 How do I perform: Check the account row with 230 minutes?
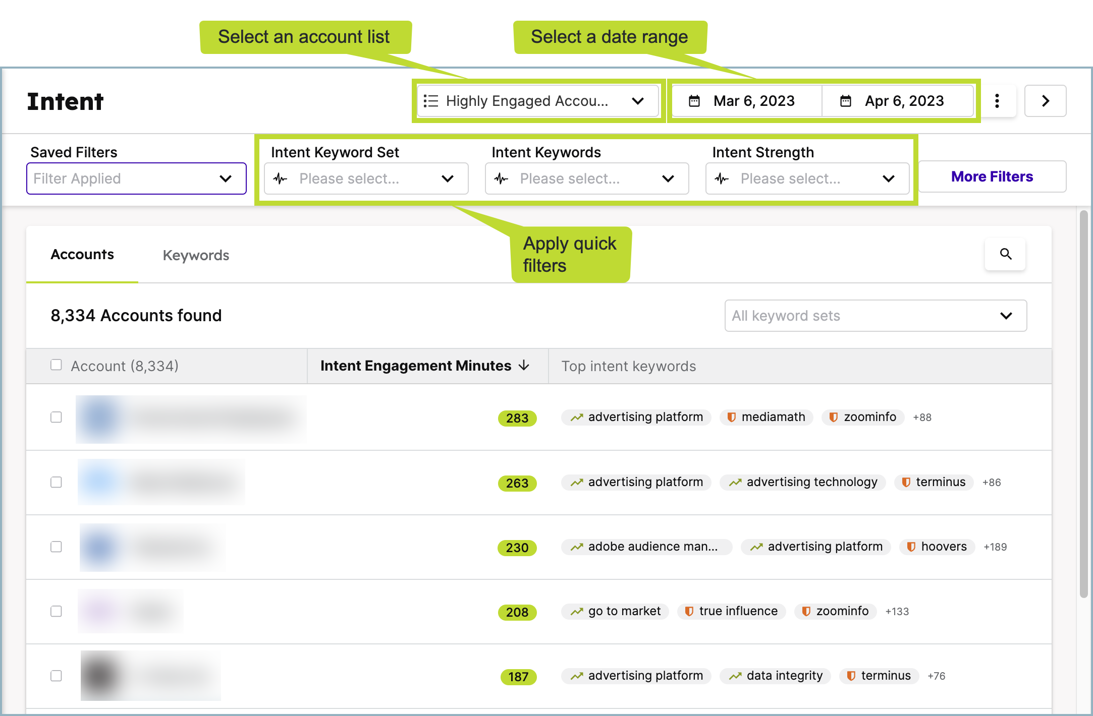click(56, 547)
